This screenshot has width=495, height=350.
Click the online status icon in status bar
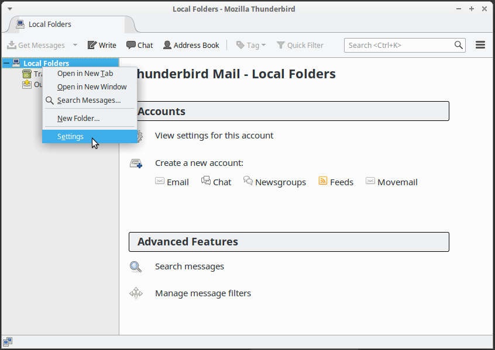7,342
